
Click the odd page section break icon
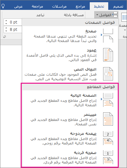pos(108,157)
